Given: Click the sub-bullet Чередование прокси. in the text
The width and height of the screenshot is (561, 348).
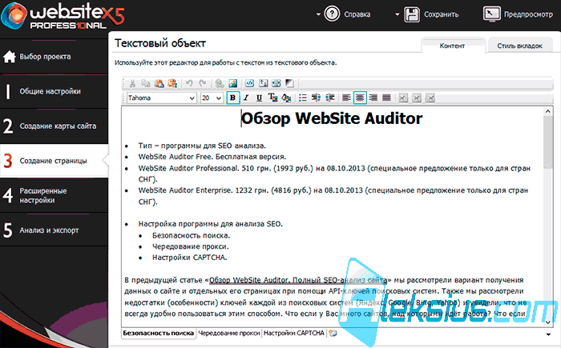Looking at the screenshot, I should pos(191,246).
